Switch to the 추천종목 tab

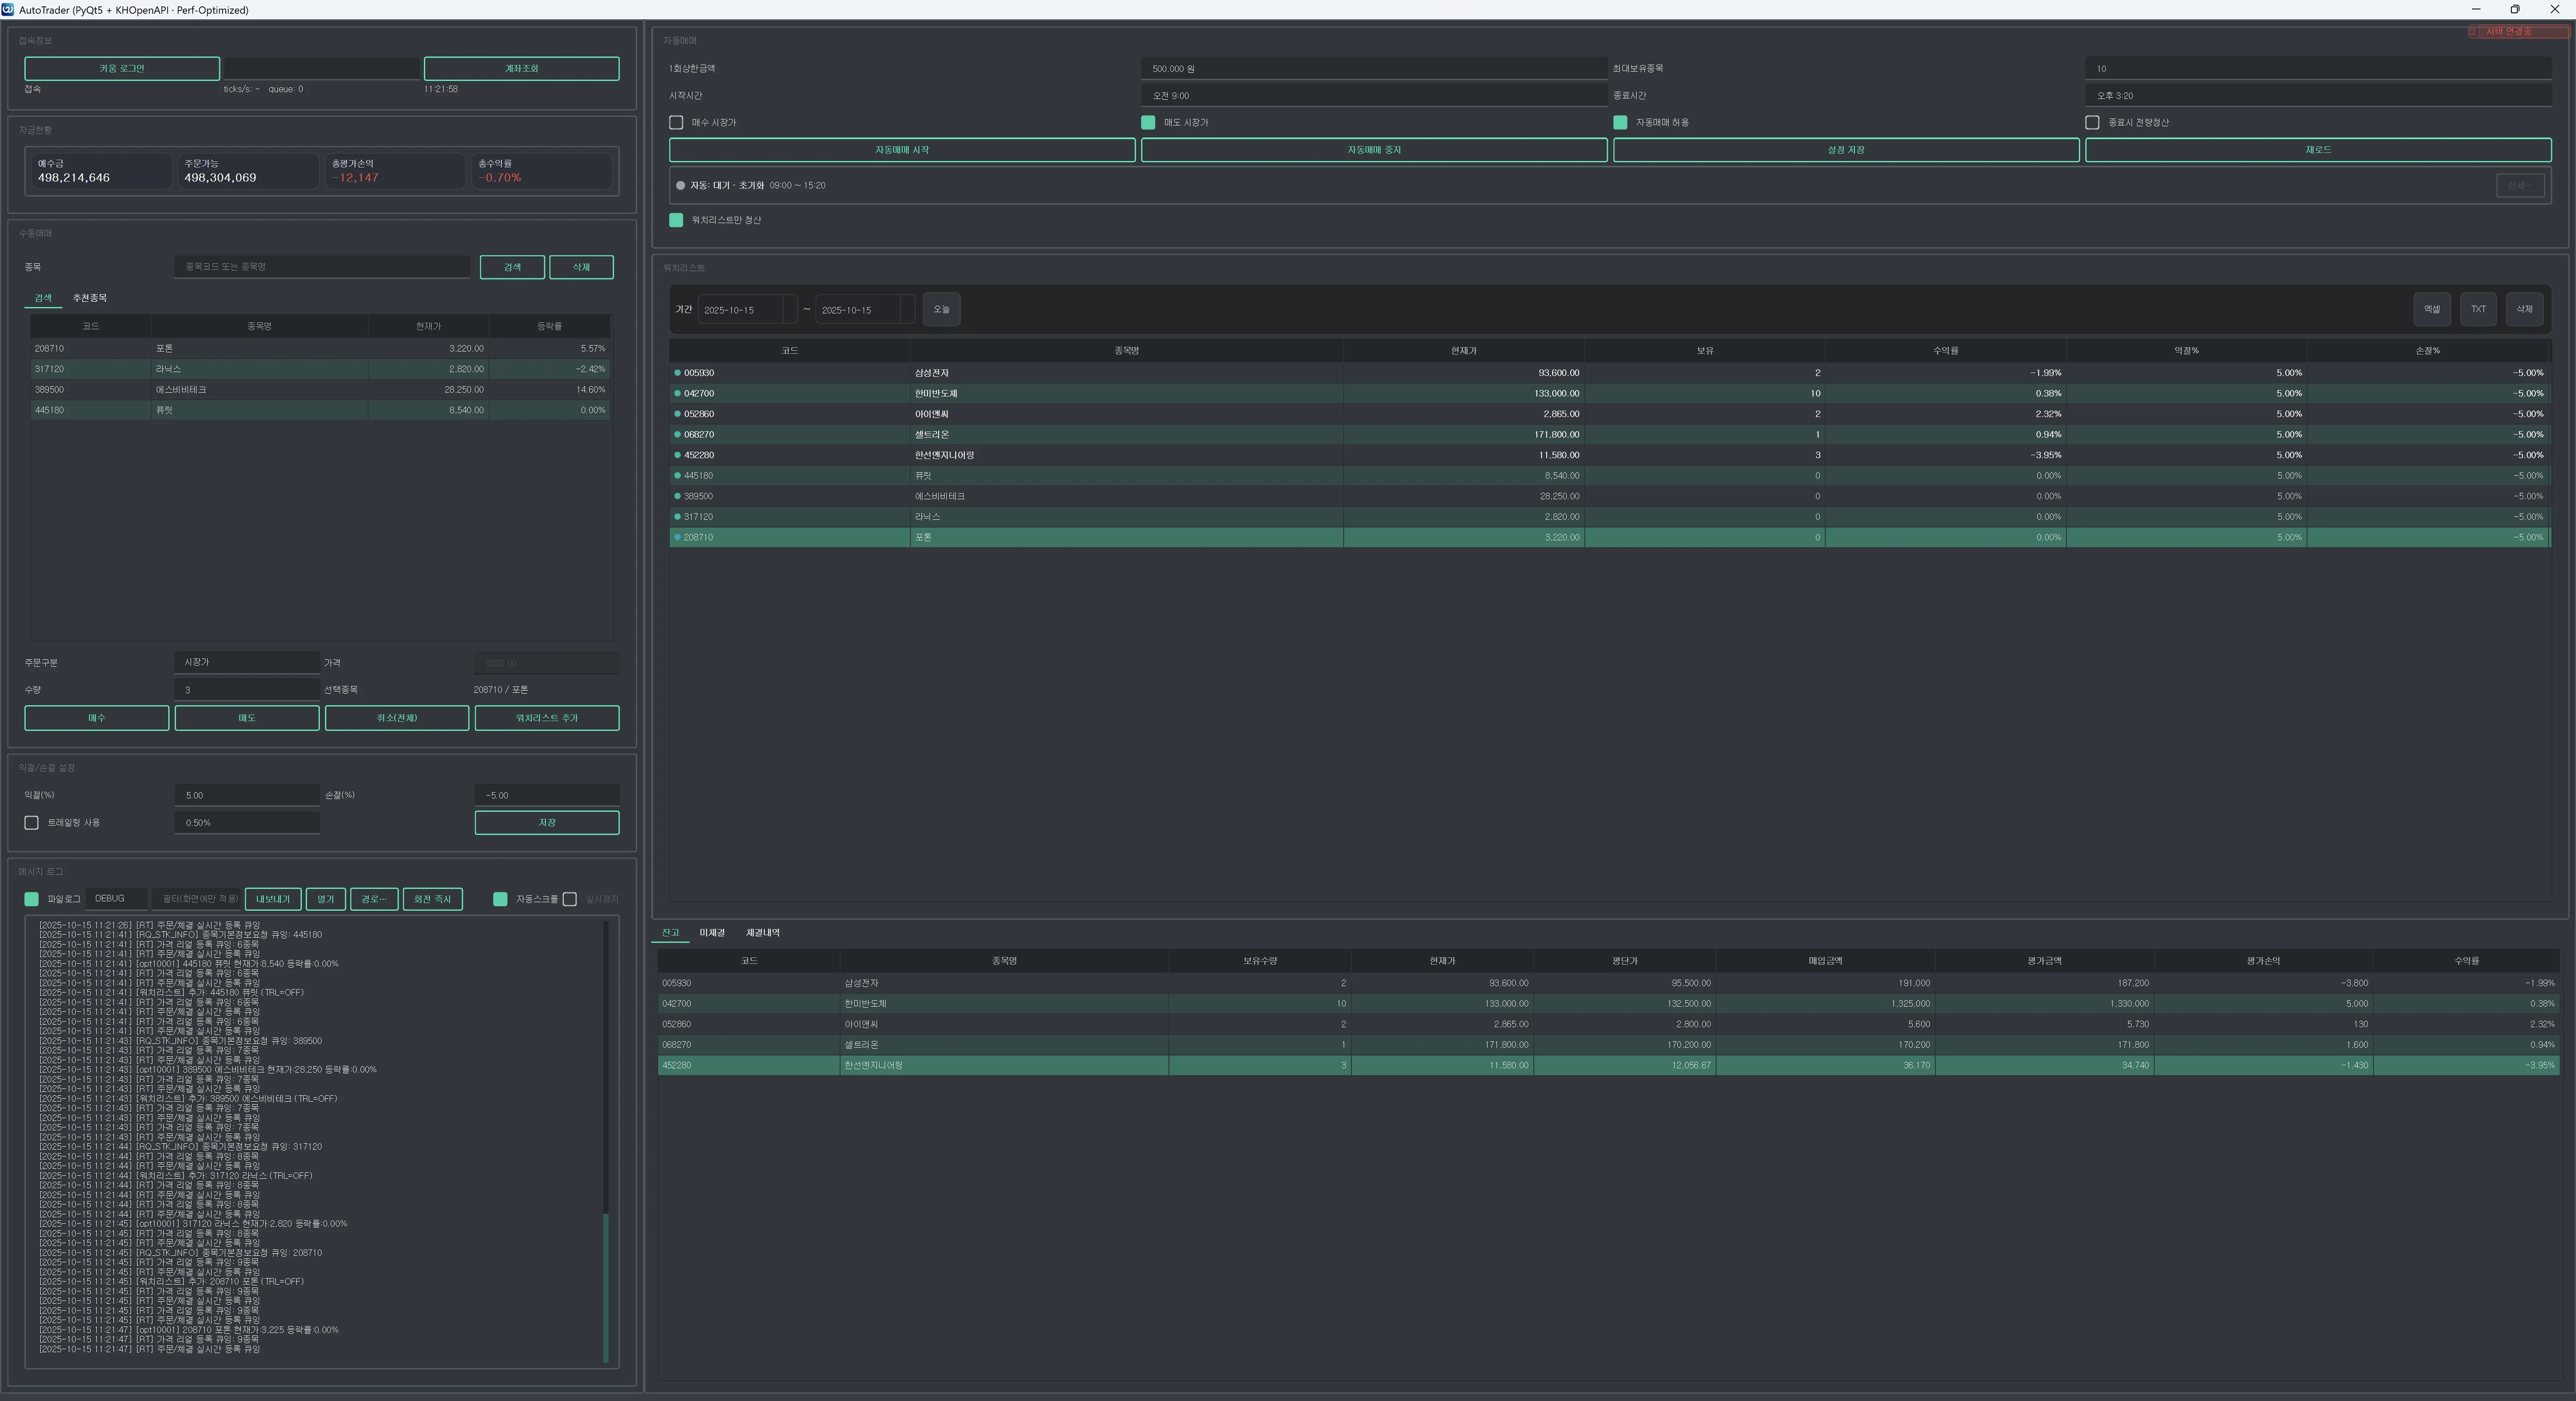pyautogui.click(x=89, y=298)
